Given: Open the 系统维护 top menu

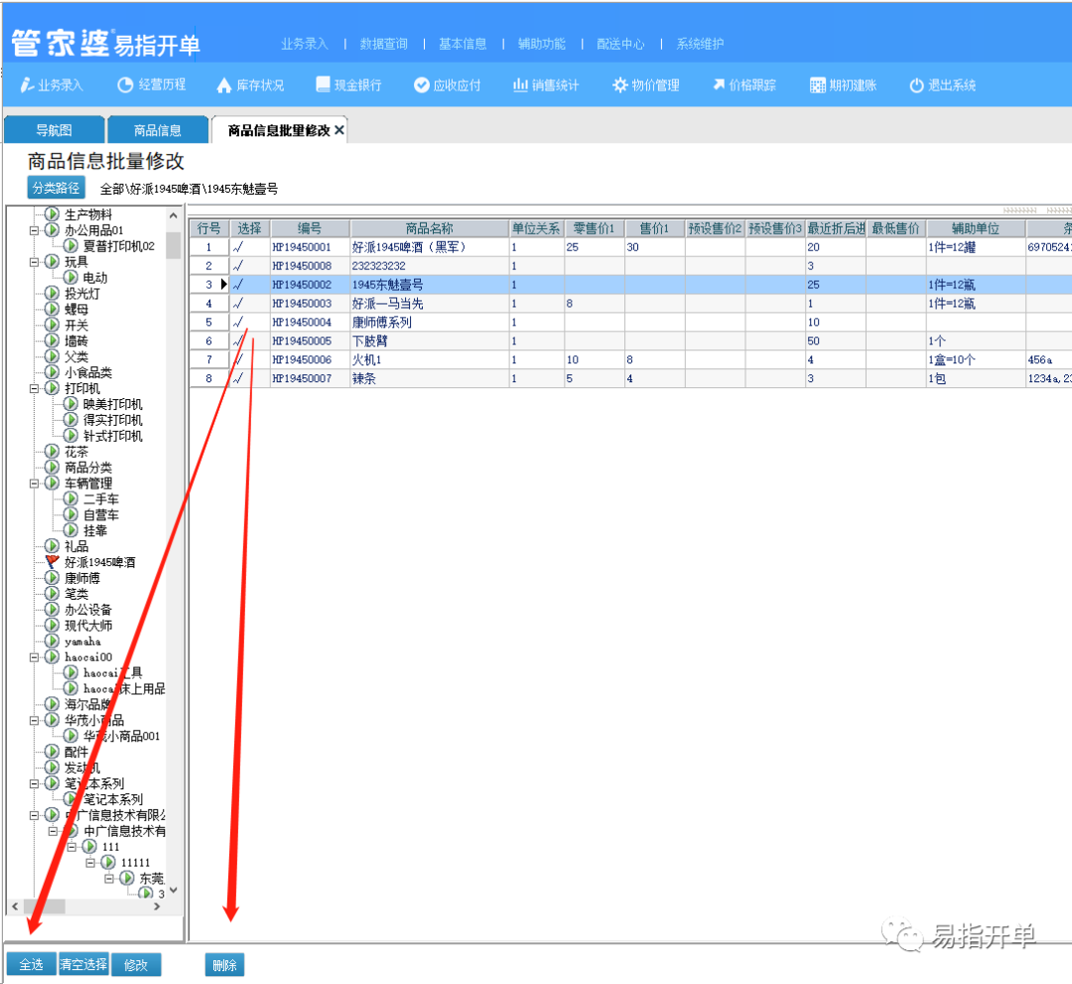Looking at the screenshot, I should pyautogui.click(x=700, y=44).
